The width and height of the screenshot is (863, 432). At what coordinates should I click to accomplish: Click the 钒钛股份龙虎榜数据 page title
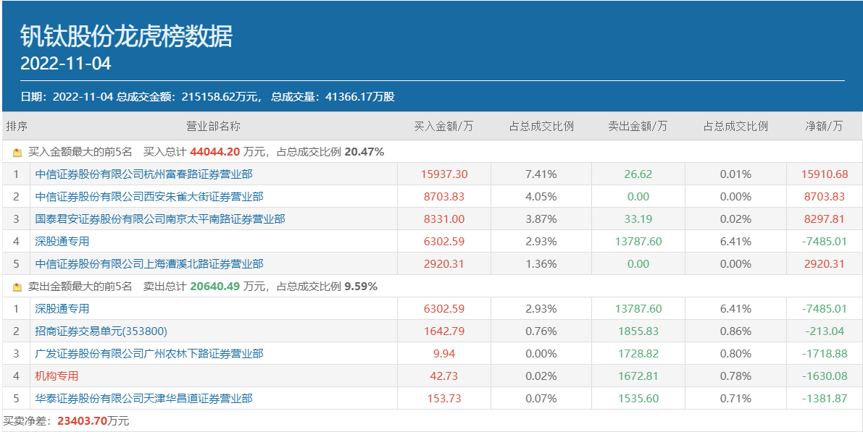(x=126, y=36)
